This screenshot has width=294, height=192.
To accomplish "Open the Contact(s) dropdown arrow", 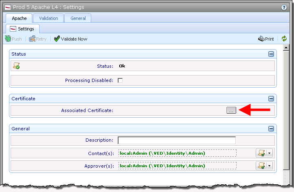I will pos(269,153).
